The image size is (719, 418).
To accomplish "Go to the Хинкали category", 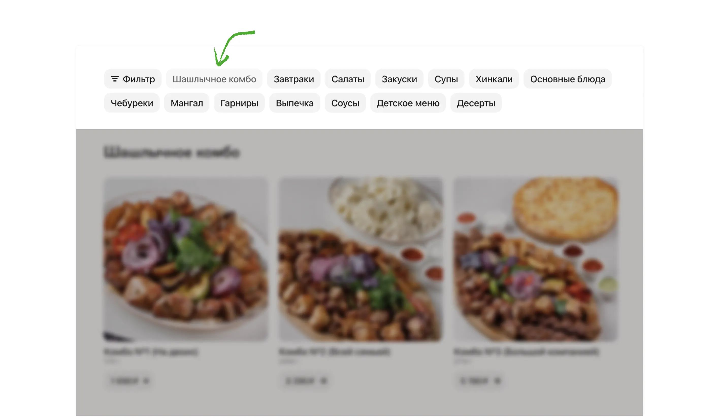I will [494, 79].
